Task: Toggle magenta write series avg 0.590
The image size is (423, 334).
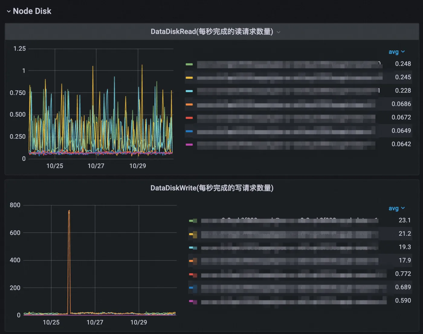Action: pos(193,301)
